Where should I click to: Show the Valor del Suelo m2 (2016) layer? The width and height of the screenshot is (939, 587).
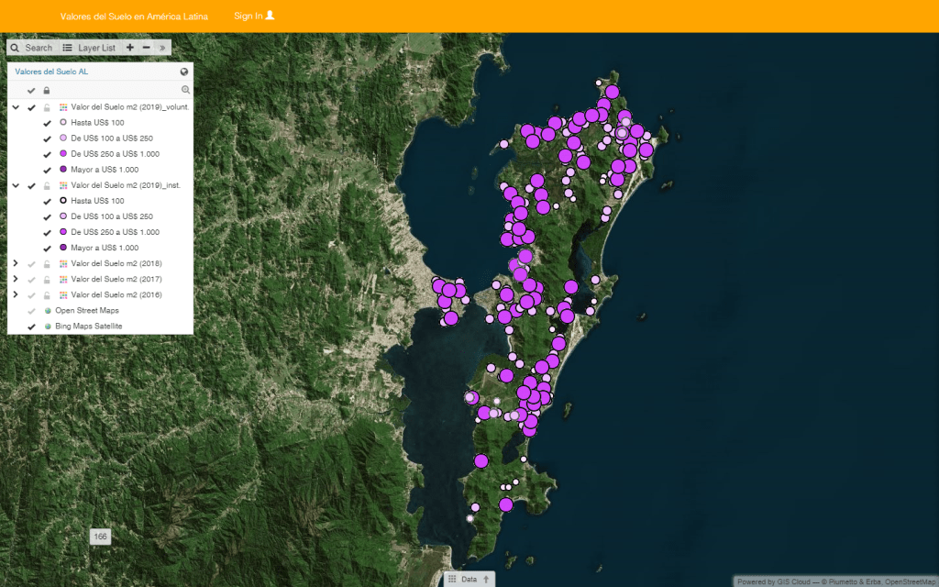pos(31,295)
